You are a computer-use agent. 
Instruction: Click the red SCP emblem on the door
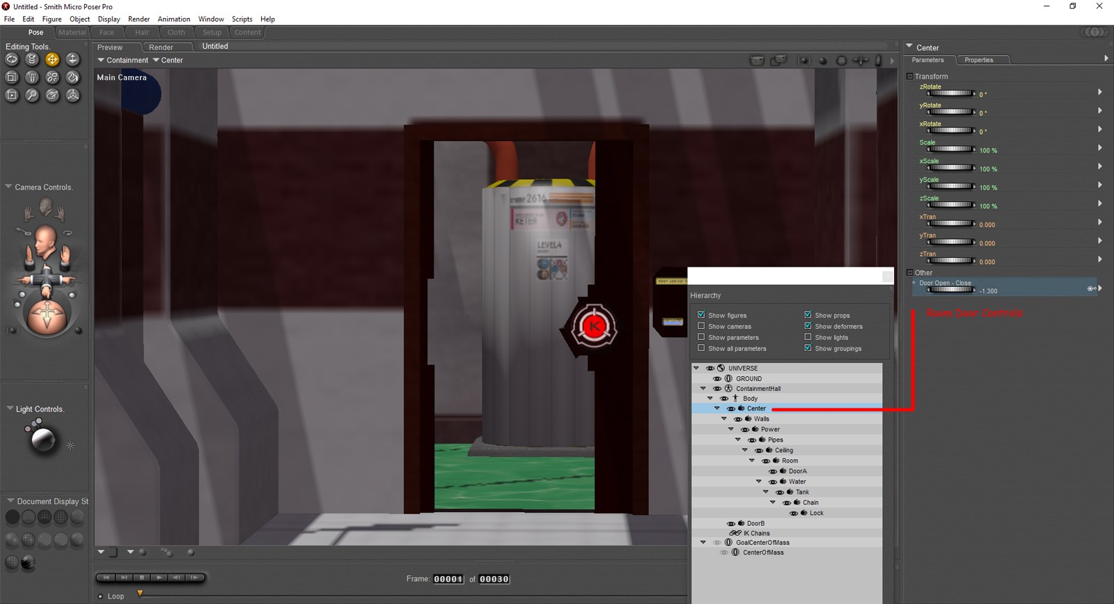point(594,325)
